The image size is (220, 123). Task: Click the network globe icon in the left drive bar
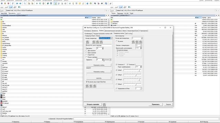[19, 7]
